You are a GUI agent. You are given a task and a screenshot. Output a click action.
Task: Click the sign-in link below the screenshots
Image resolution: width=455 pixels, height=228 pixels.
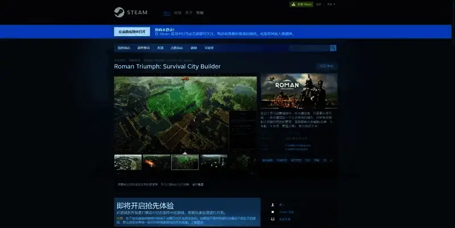tap(201, 184)
